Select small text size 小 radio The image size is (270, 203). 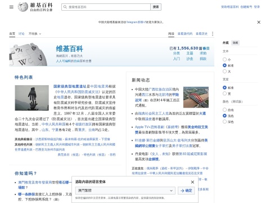click(x=224, y=59)
